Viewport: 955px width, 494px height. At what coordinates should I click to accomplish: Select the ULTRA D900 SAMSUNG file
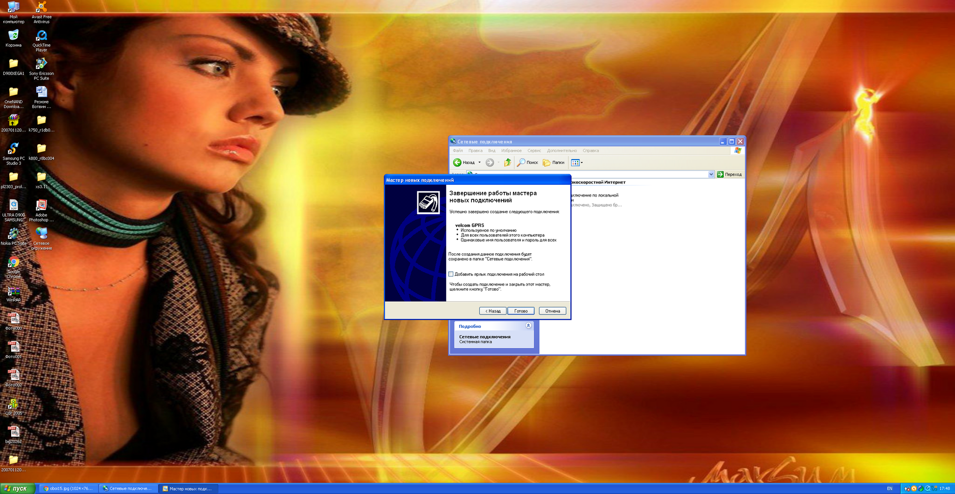[x=14, y=211]
